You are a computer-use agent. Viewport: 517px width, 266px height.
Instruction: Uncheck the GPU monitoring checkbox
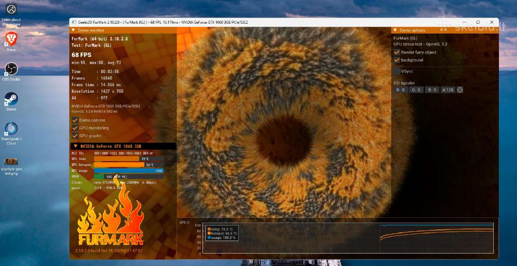(x=75, y=128)
